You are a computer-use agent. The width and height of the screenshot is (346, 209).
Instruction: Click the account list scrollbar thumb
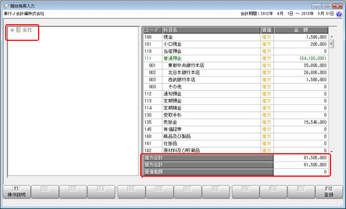331,44
